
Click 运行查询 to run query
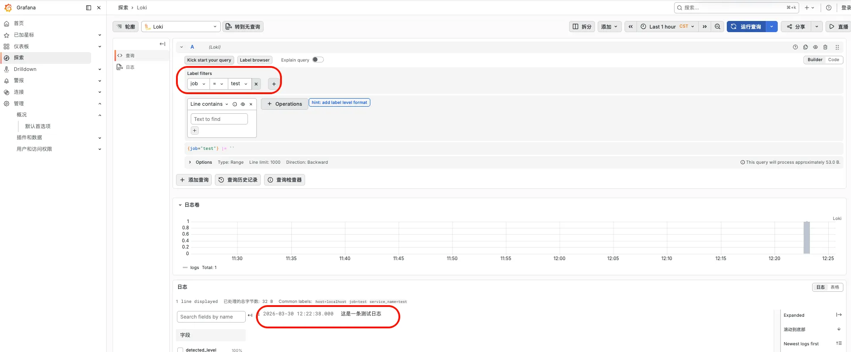[x=746, y=27]
